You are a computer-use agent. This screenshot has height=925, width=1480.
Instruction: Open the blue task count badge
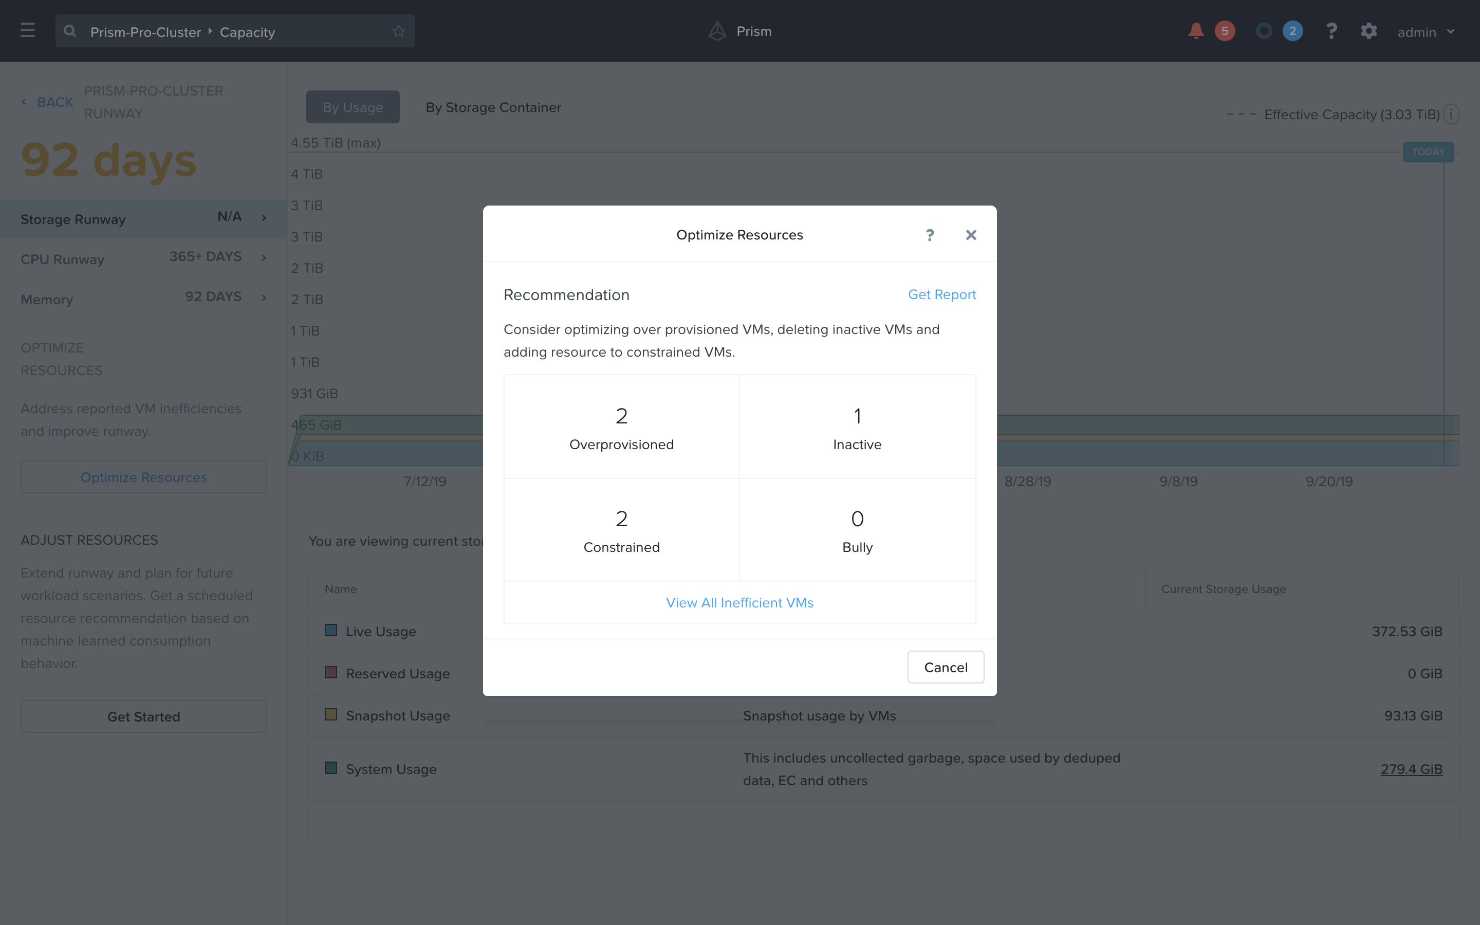coord(1292,31)
